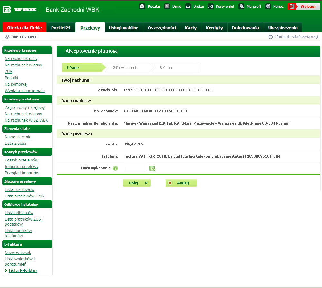Open Lista płatników ZUS i podatków link
Image resolution: width=322 pixels, height=288 pixels.
click(24, 222)
